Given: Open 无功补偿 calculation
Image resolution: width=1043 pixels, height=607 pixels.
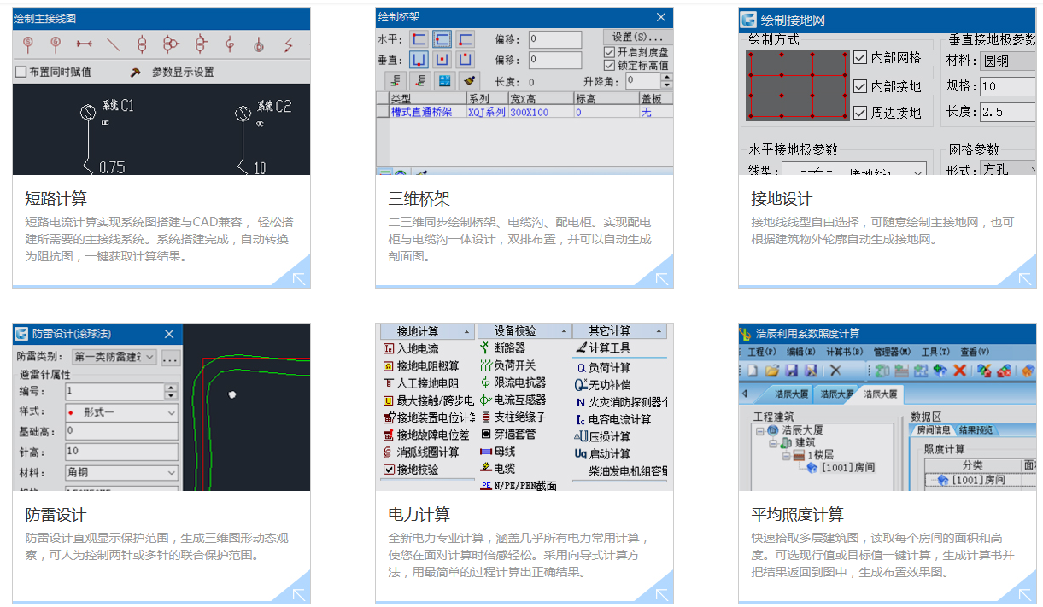Looking at the screenshot, I should [603, 384].
